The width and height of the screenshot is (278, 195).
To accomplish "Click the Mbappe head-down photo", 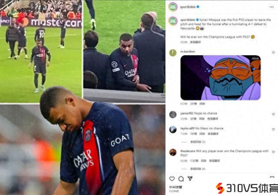I will pos(83,149).
